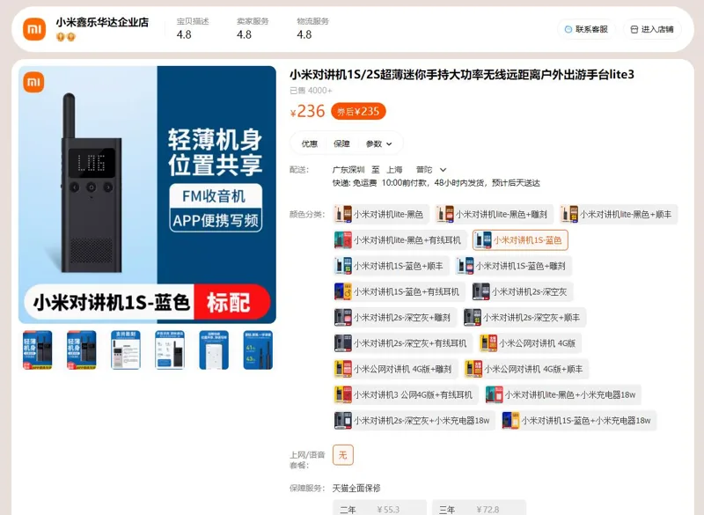Screen dimensions: 704x515
Task: Select option 小米对讲机lite-黑色+有线耳机
Action: tap(400, 239)
